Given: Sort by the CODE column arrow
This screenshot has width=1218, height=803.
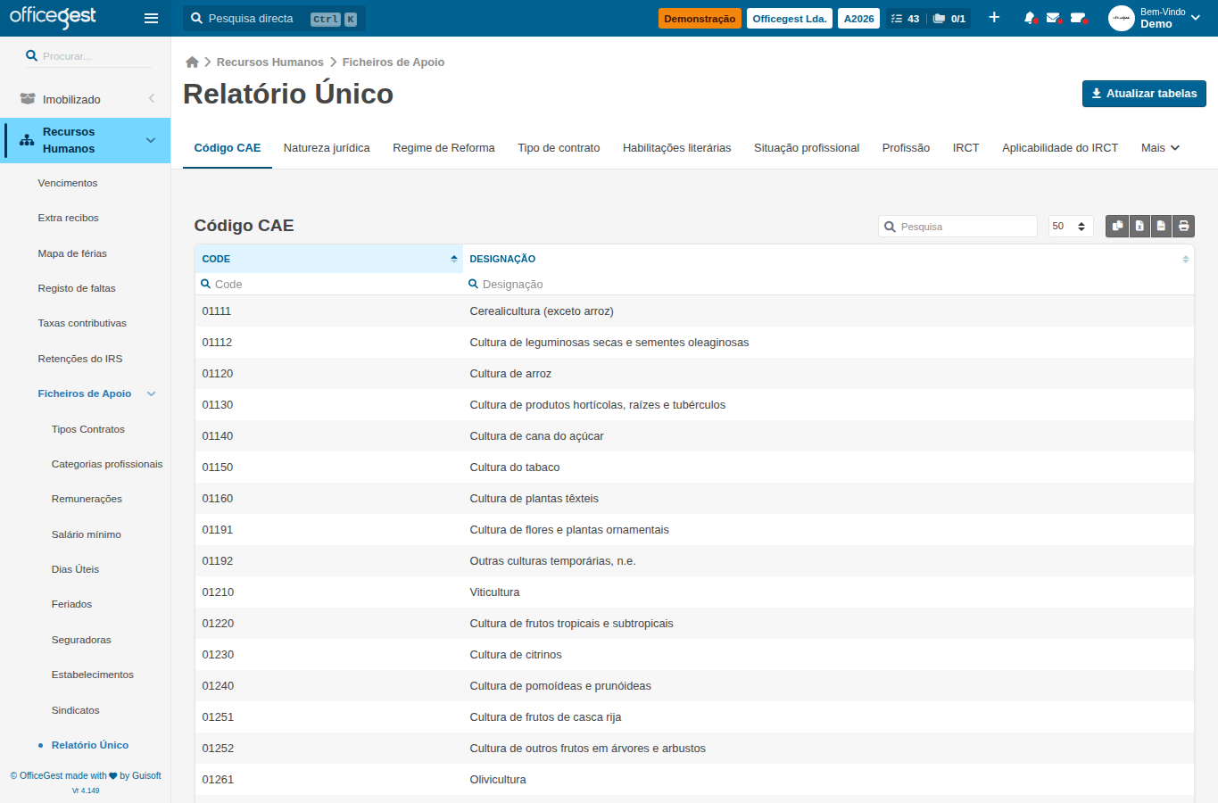Looking at the screenshot, I should [x=453, y=259].
